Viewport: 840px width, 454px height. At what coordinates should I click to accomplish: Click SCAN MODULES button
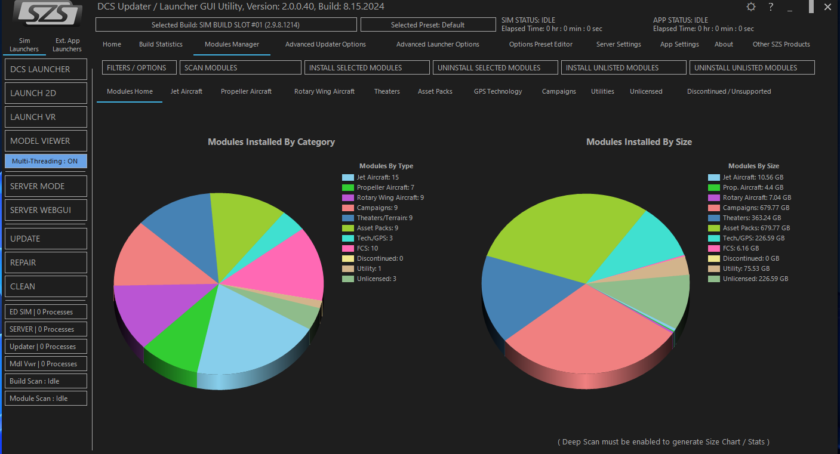point(241,67)
